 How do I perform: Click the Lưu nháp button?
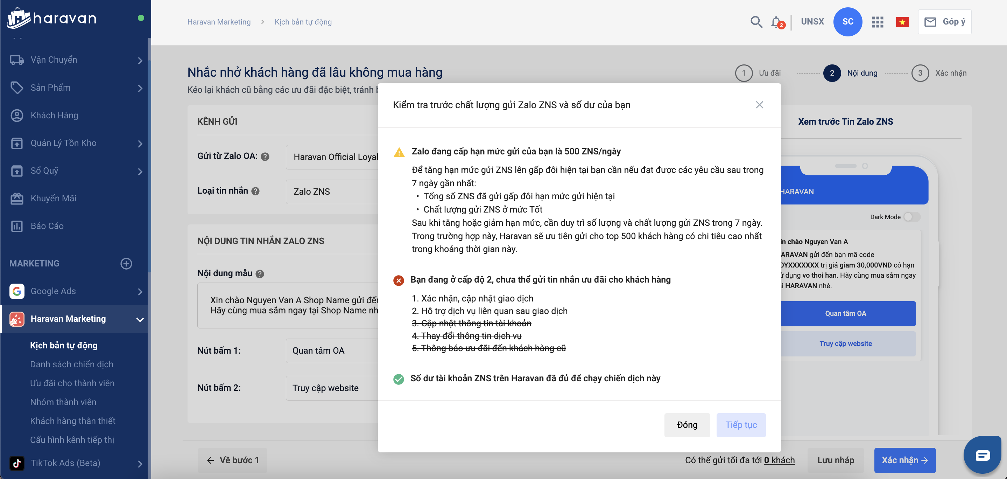click(836, 460)
